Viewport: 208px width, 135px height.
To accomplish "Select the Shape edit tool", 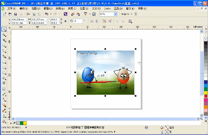I will pos(4,35).
